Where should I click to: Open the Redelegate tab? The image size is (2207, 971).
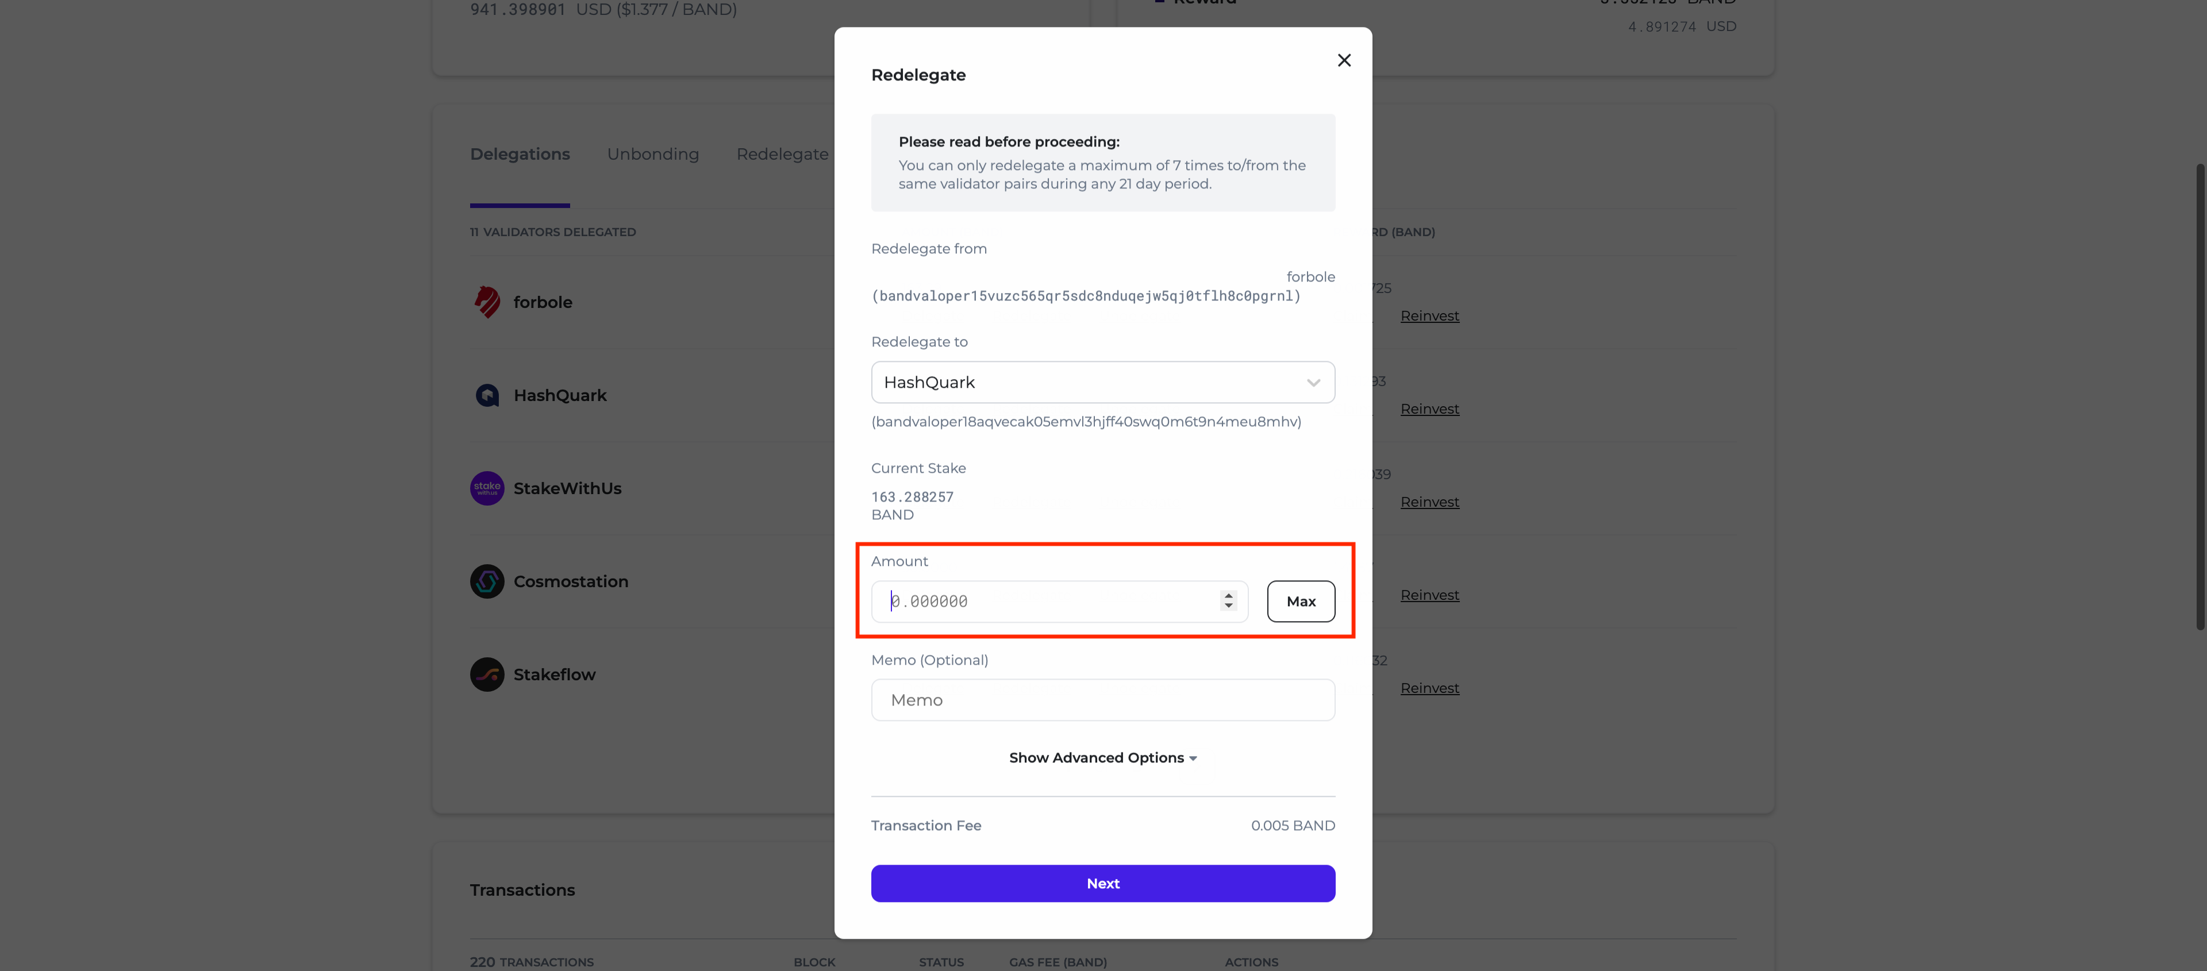(x=782, y=154)
